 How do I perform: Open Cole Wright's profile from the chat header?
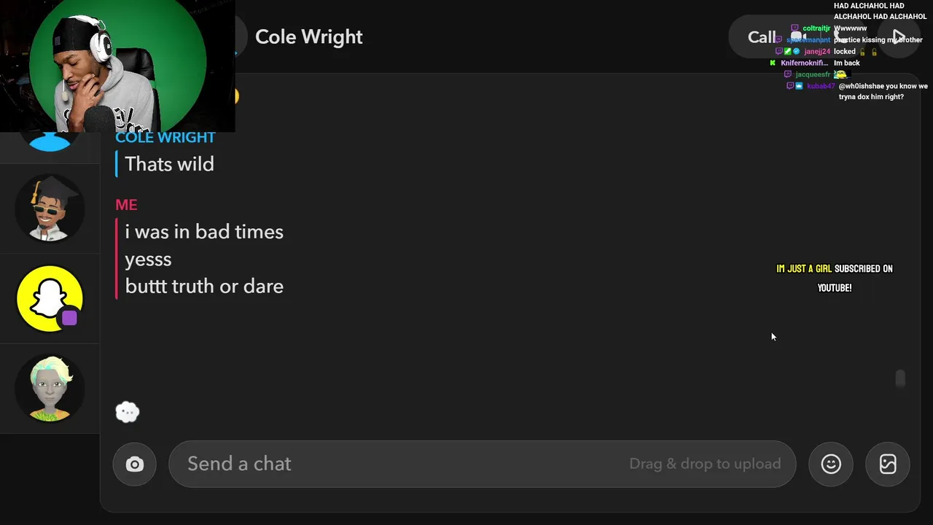(x=308, y=37)
